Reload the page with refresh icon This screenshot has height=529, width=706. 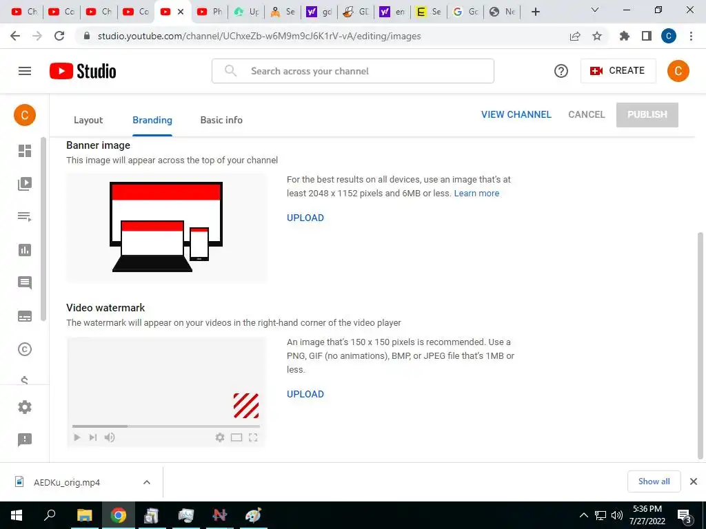pyautogui.click(x=59, y=36)
